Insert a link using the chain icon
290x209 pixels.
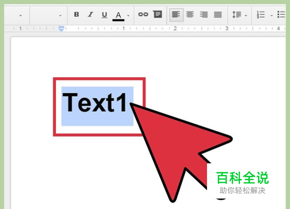pyautogui.click(x=143, y=14)
